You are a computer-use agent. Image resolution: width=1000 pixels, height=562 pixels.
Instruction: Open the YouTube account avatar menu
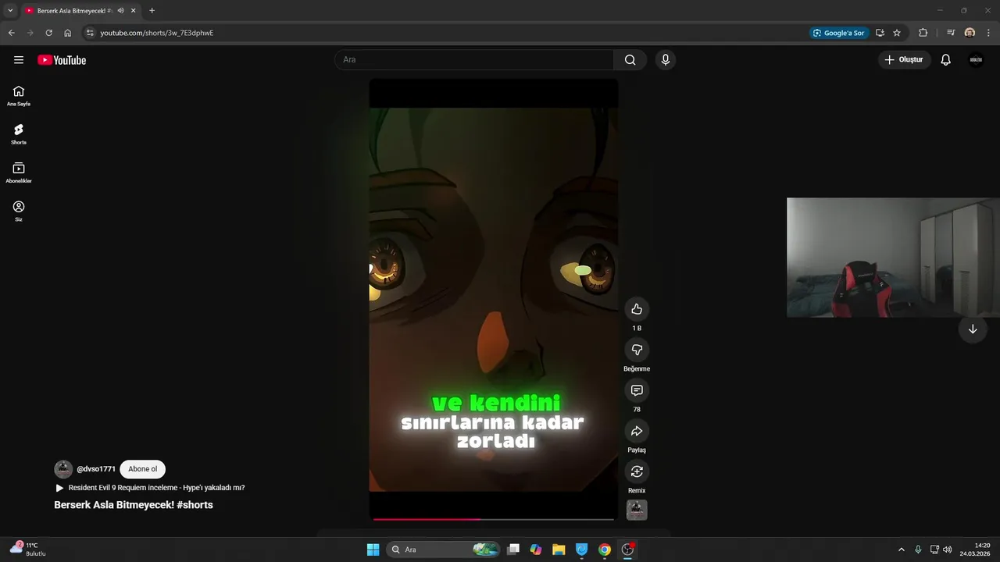(x=976, y=60)
